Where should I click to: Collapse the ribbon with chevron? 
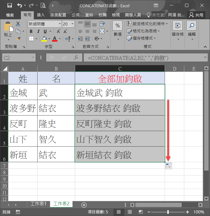coord(205,47)
